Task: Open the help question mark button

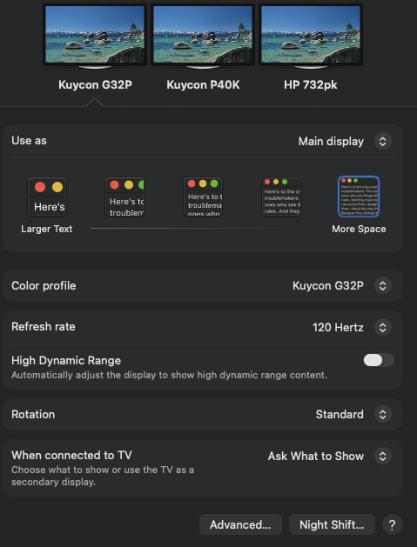Action: 393,524
